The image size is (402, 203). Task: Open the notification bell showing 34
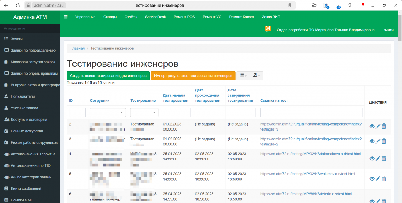268,29
